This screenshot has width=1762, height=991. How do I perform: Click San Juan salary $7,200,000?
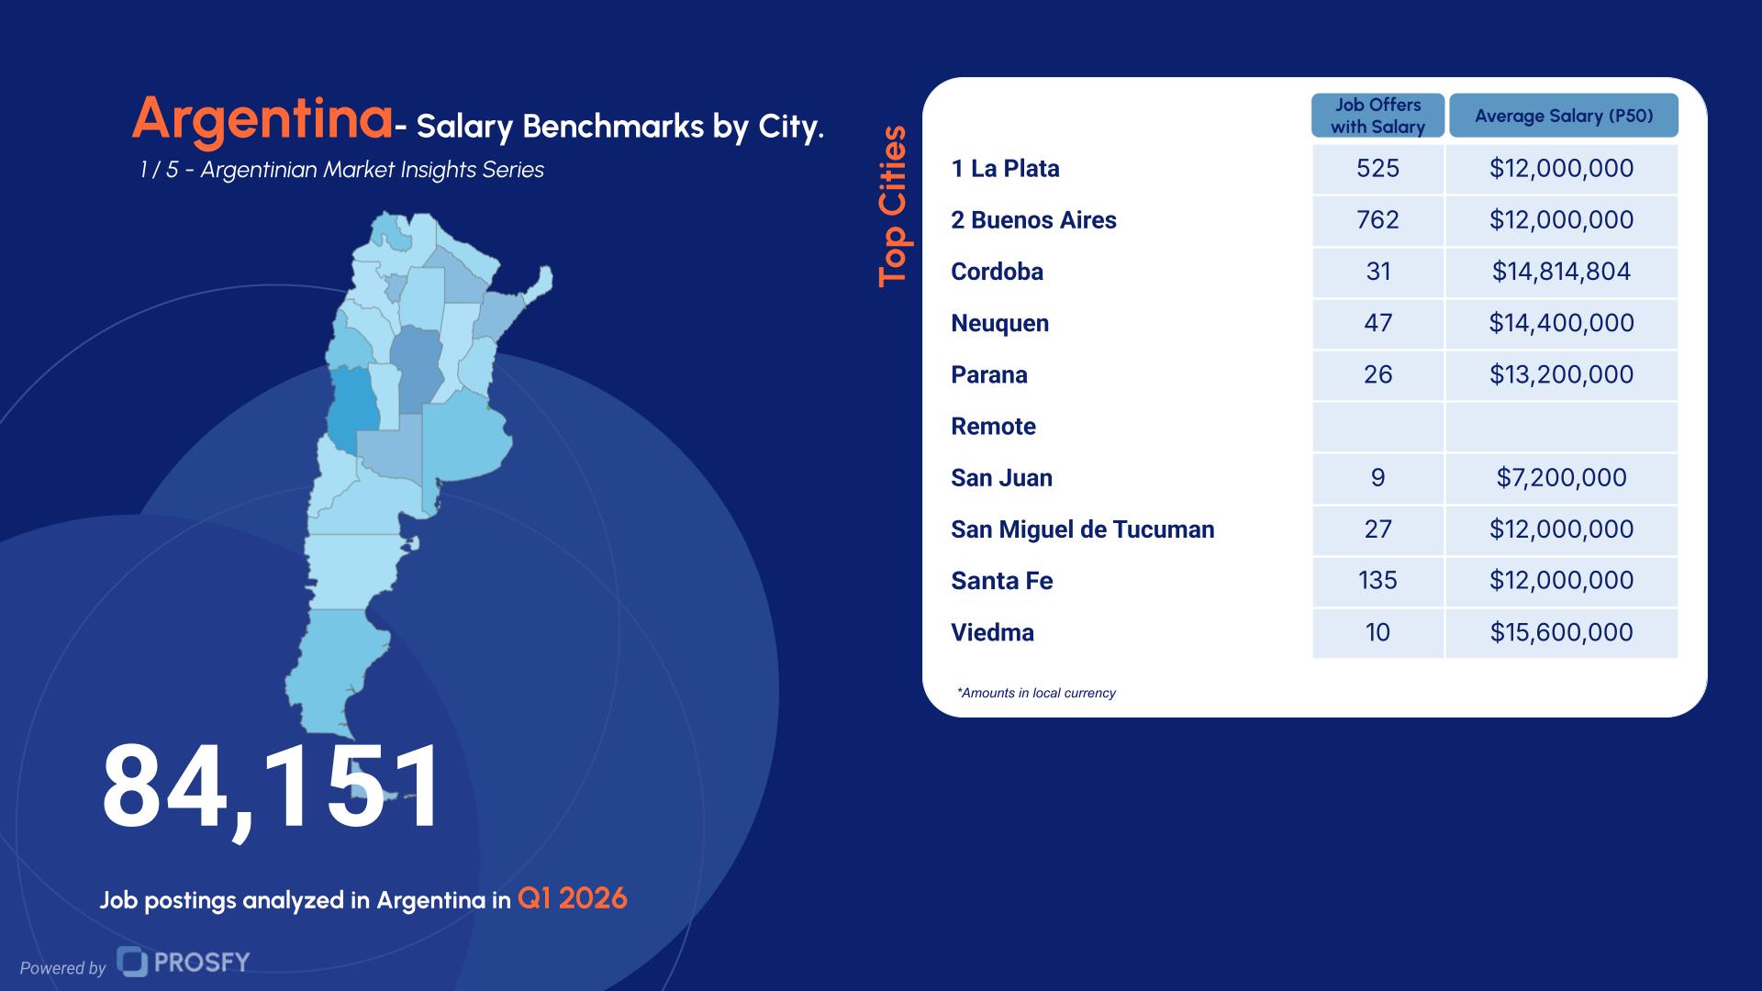[x=1561, y=478]
